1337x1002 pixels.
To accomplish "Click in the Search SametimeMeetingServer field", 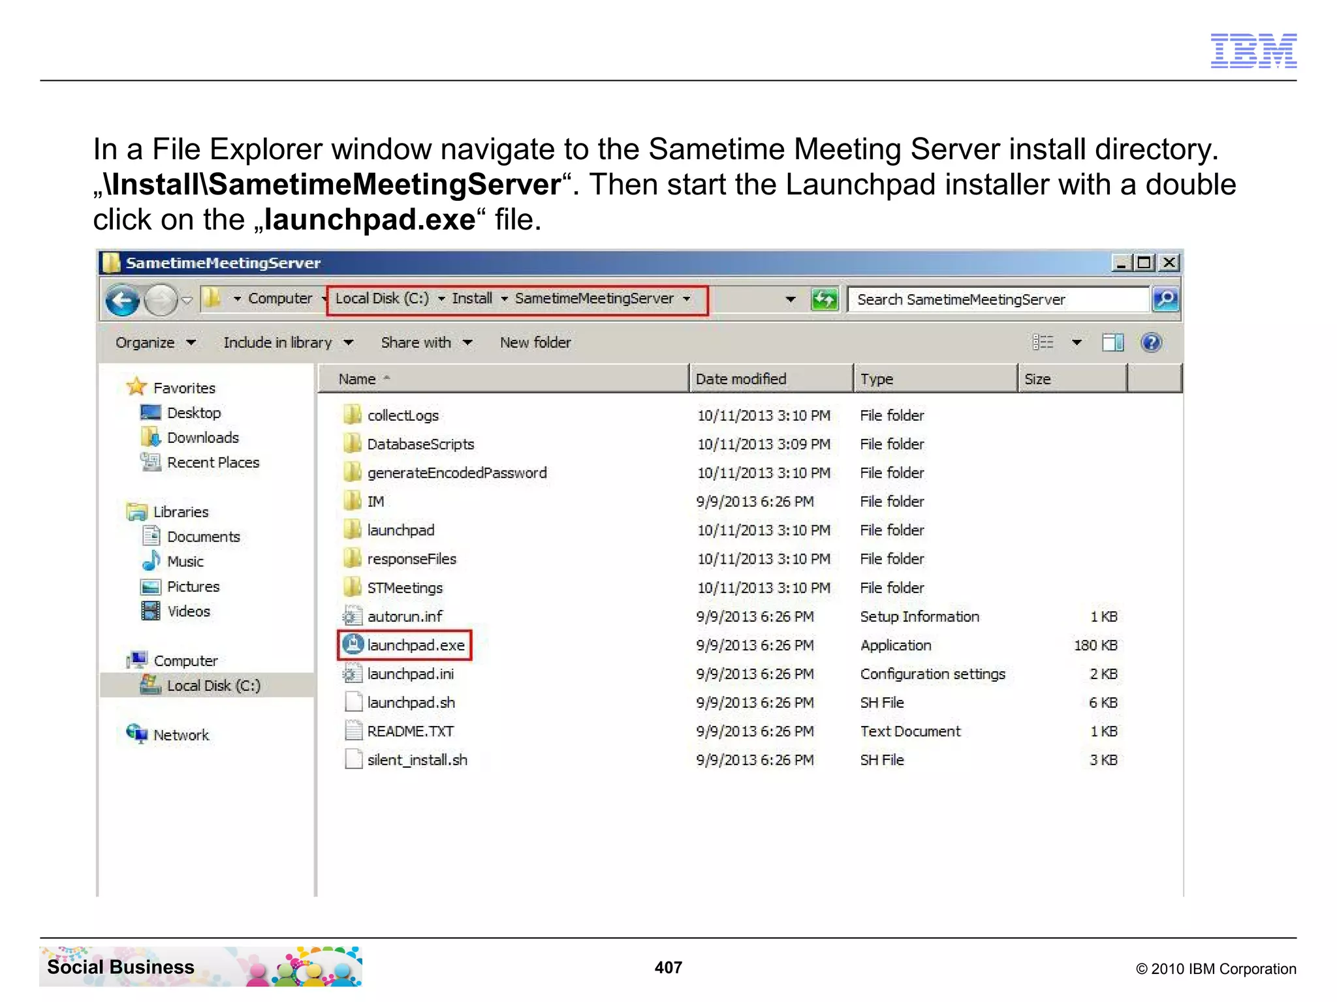I will 998,299.
